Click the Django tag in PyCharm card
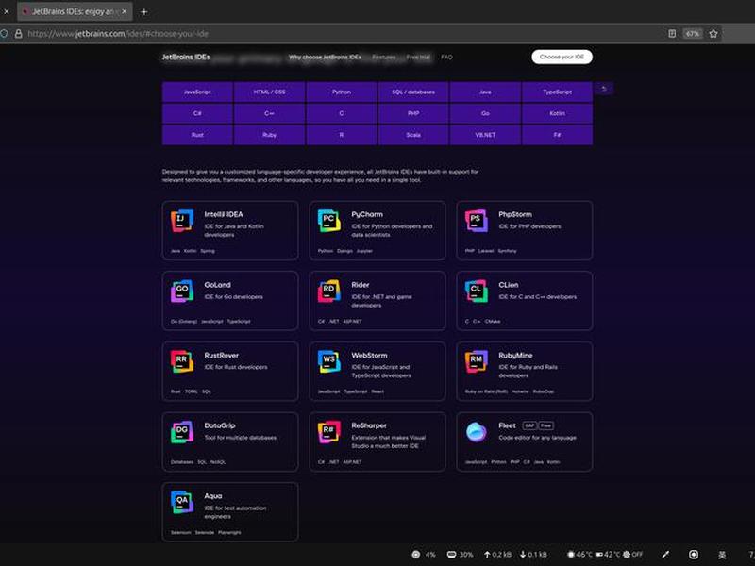Viewport: 755px width, 566px height. (x=344, y=251)
